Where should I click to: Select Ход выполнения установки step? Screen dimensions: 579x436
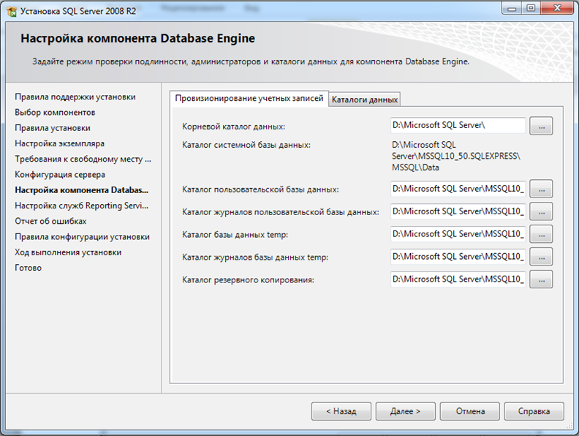pos(68,252)
